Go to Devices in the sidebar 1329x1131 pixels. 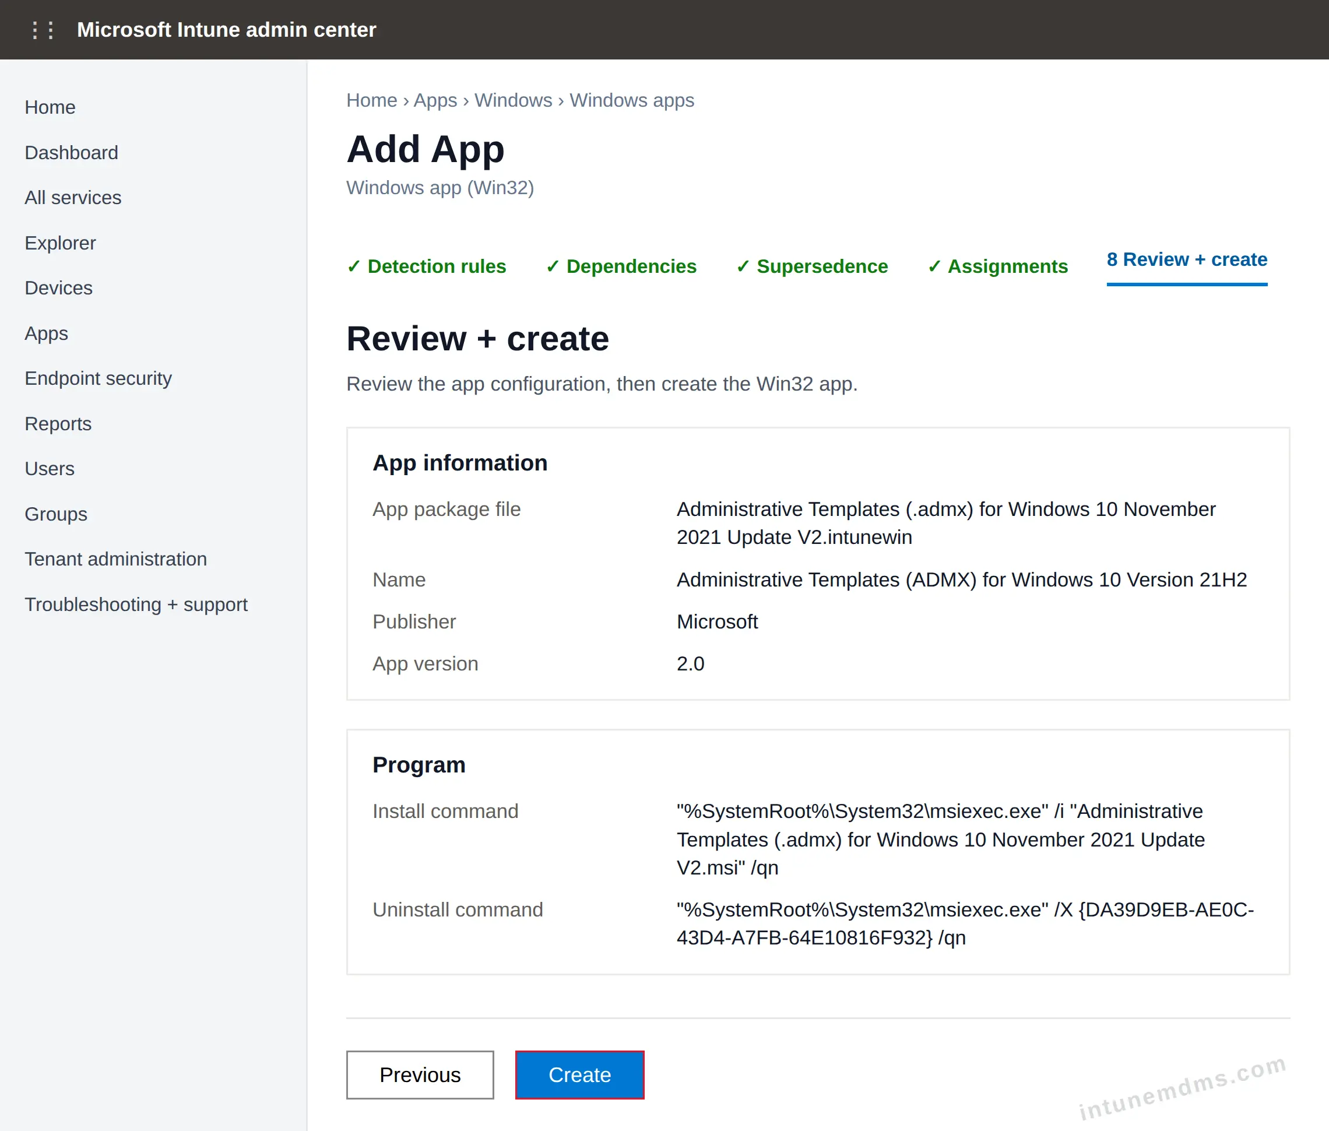click(58, 288)
